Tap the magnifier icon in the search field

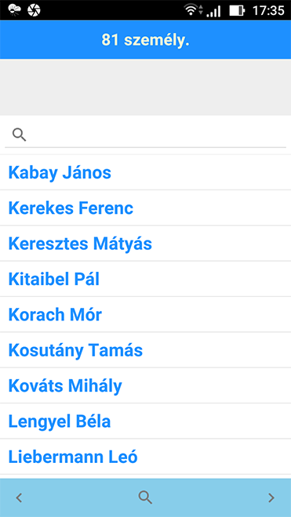(x=19, y=135)
